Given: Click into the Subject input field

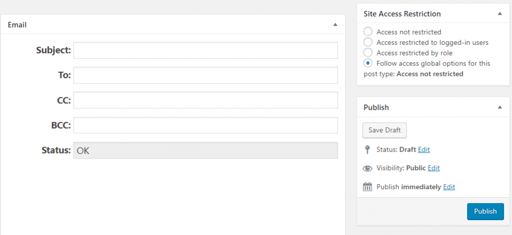Looking at the screenshot, I should (x=205, y=50).
